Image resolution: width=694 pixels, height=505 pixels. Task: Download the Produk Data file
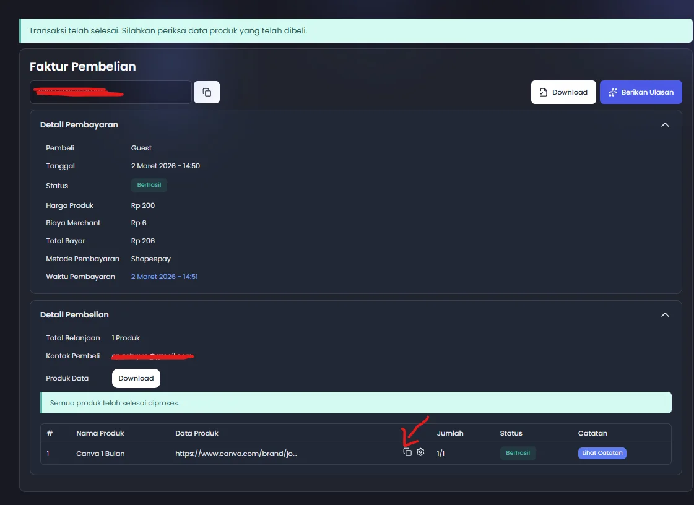(x=136, y=378)
